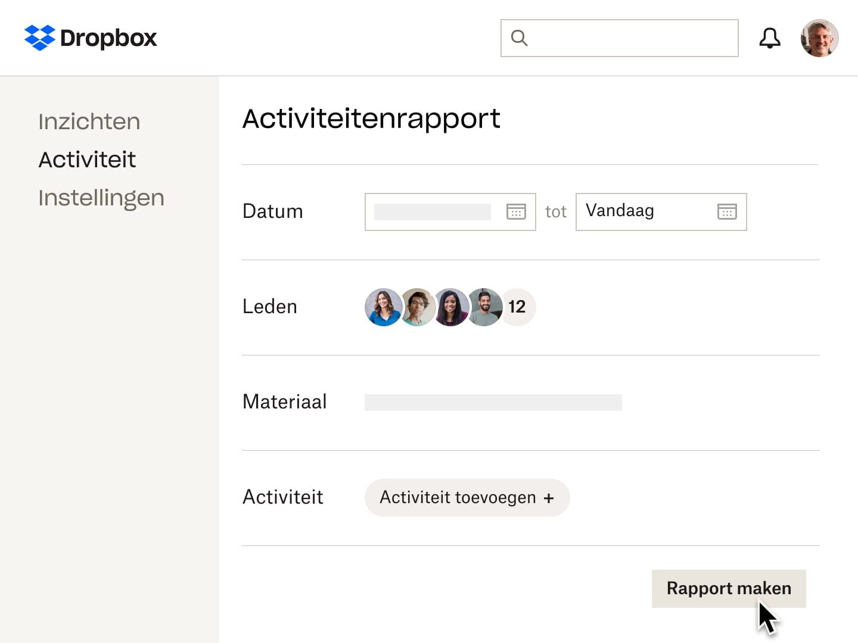Select fourth member avatar with beard
The image size is (858, 643).
(x=485, y=307)
